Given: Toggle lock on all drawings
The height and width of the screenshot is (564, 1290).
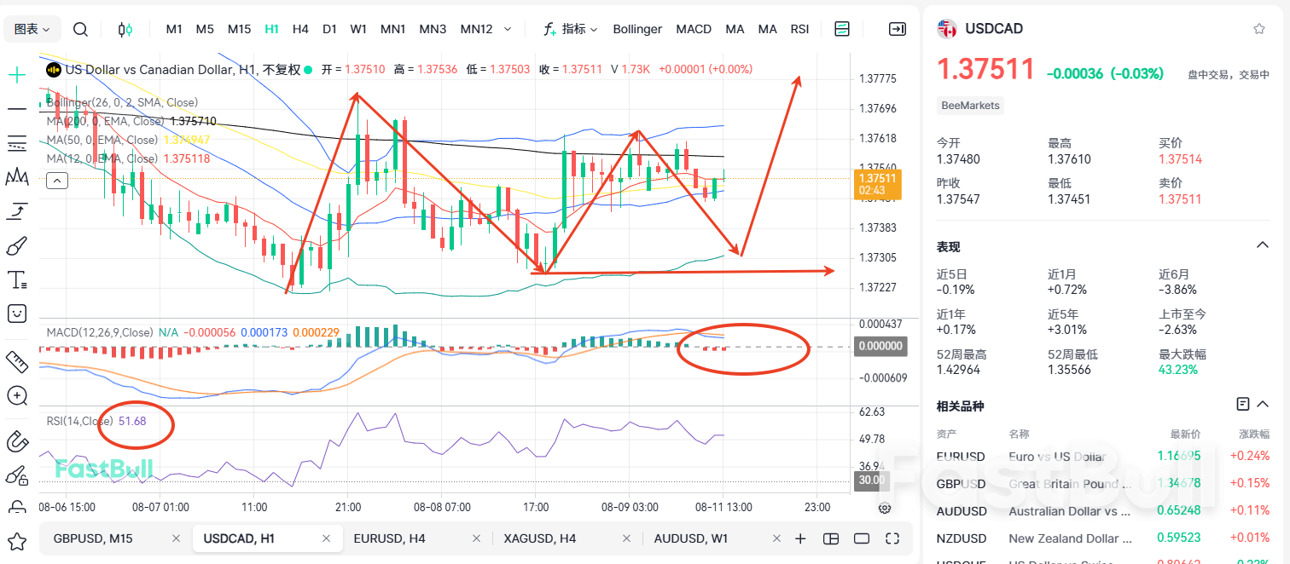Looking at the screenshot, I should (16, 475).
